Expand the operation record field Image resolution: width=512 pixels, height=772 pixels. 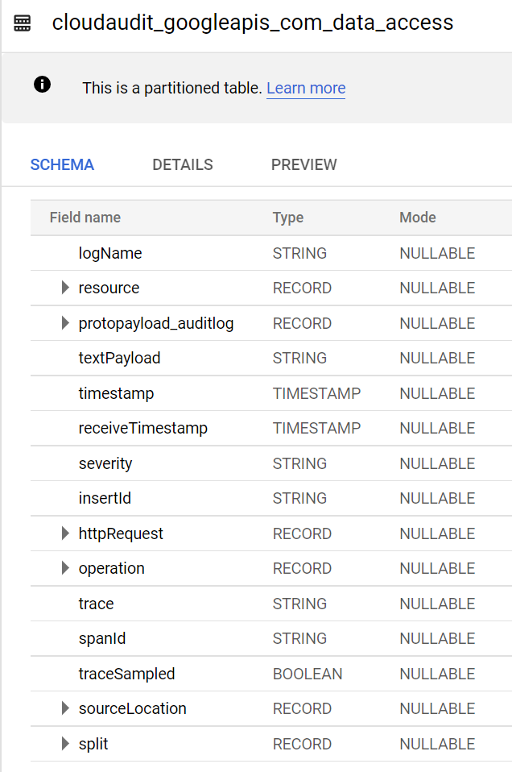[64, 568]
